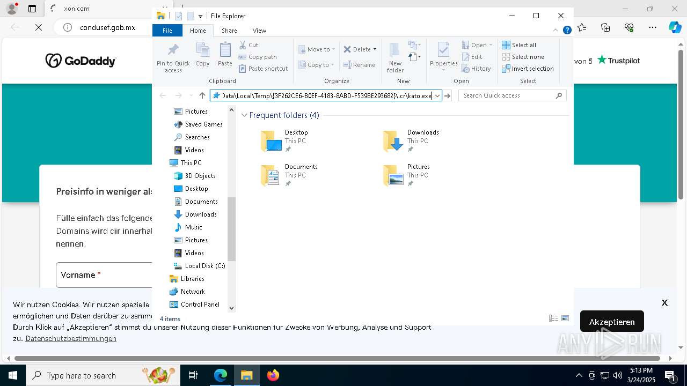Expand the address bar history dropdown
This screenshot has height=386, width=687.
pos(437,95)
